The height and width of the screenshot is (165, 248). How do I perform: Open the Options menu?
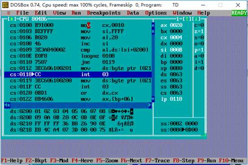coord(156,13)
